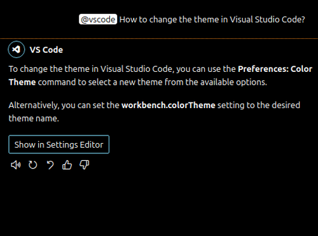Mark response unhelpful with thumbs down

click(84, 165)
